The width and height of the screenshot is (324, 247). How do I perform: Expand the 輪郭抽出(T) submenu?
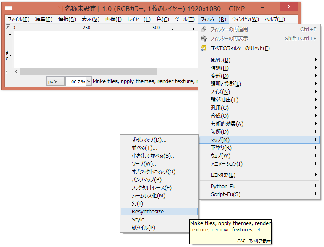click(x=259, y=100)
